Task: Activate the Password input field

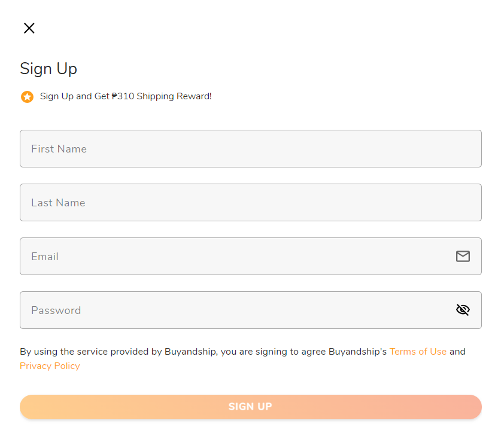Action: point(250,310)
